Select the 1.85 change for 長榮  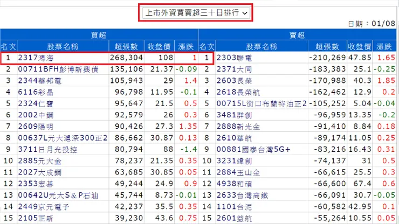point(386,81)
